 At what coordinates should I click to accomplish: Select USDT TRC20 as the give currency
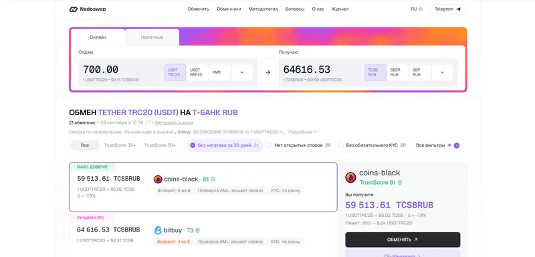[x=175, y=72]
